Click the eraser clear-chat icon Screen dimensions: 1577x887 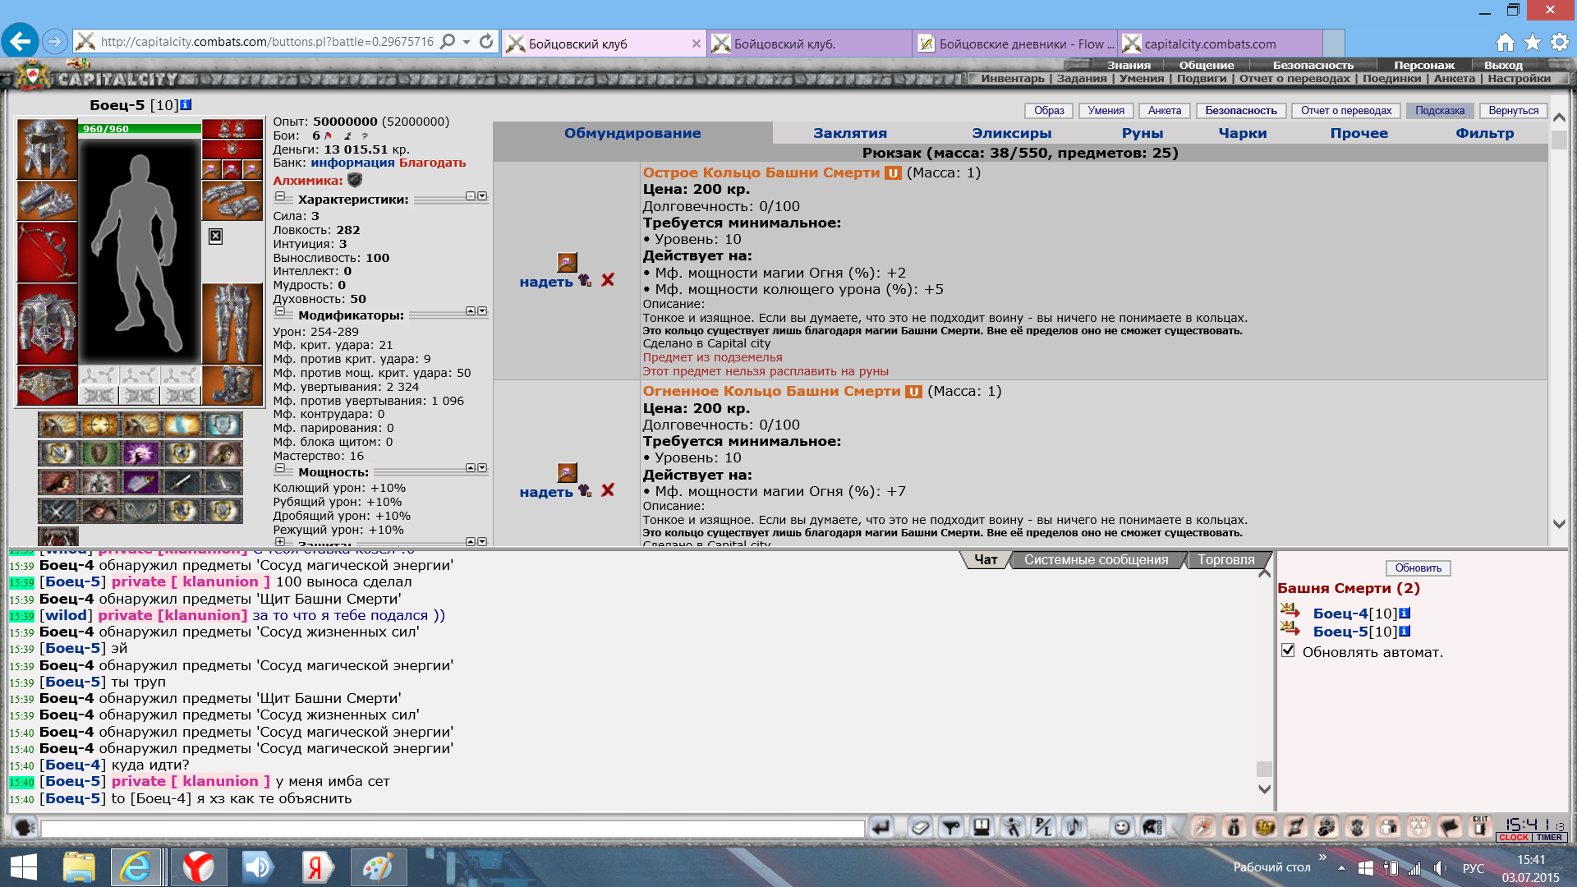click(920, 827)
